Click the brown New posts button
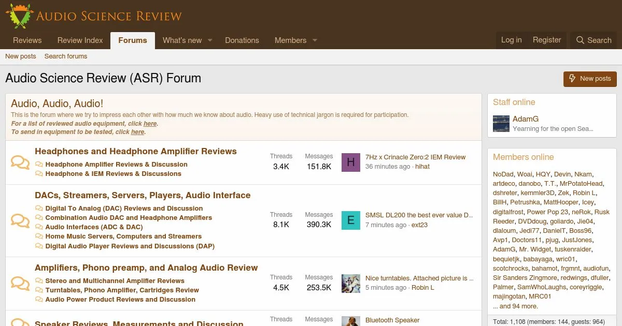This screenshot has height=326, width=622. pyautogui.click(x=590, y=79)
